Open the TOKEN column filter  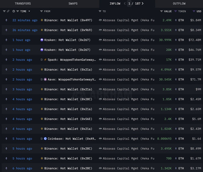[x=175, y=11]
